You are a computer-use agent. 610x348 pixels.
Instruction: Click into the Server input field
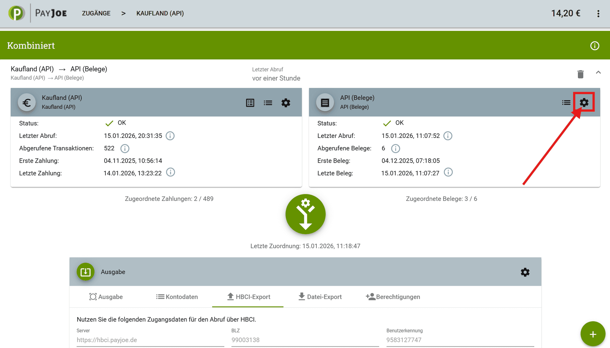coord(149,340)
